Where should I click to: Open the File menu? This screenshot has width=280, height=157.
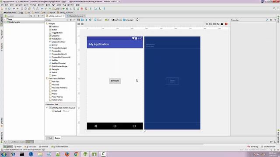pyautogui.click(x=2, y=5)
